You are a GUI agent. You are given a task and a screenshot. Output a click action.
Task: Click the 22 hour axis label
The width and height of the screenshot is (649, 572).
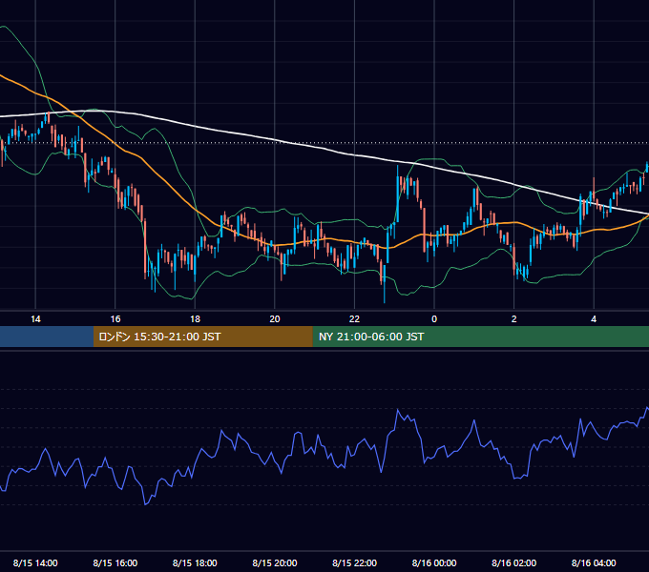coord(354,319)
